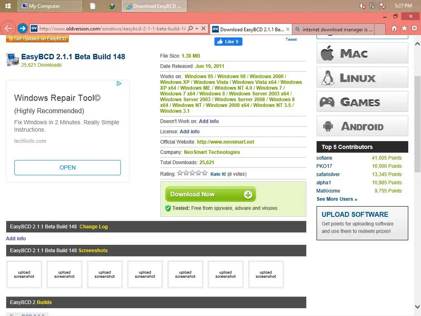
Task: Open contributor Matrixisme profile
Action: [x=328, y=191]
